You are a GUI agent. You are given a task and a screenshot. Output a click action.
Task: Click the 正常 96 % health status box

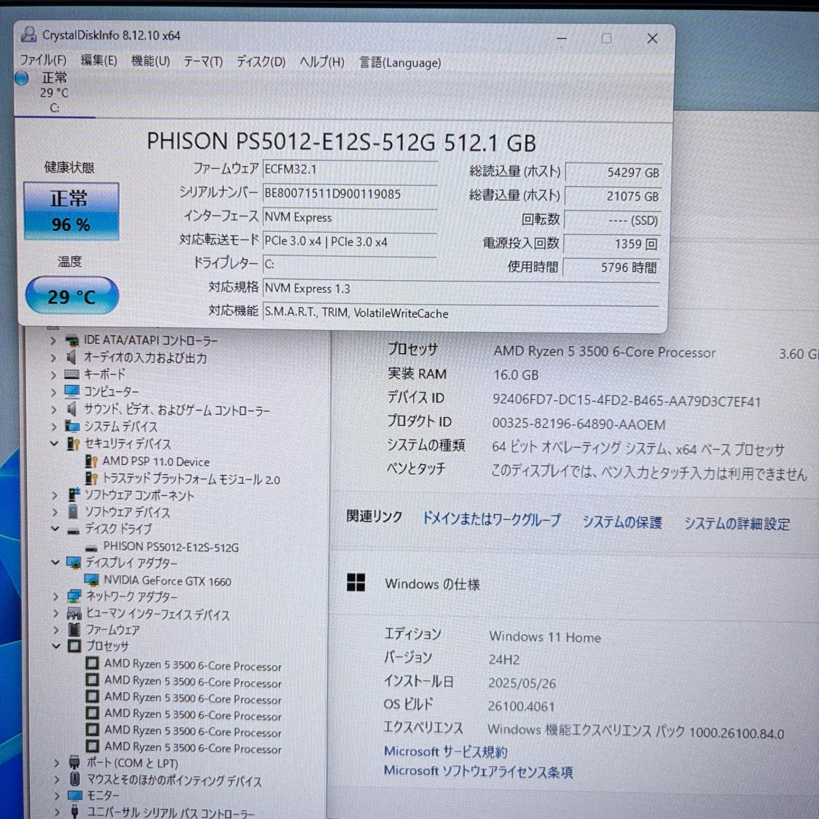(x=71, y=211)
